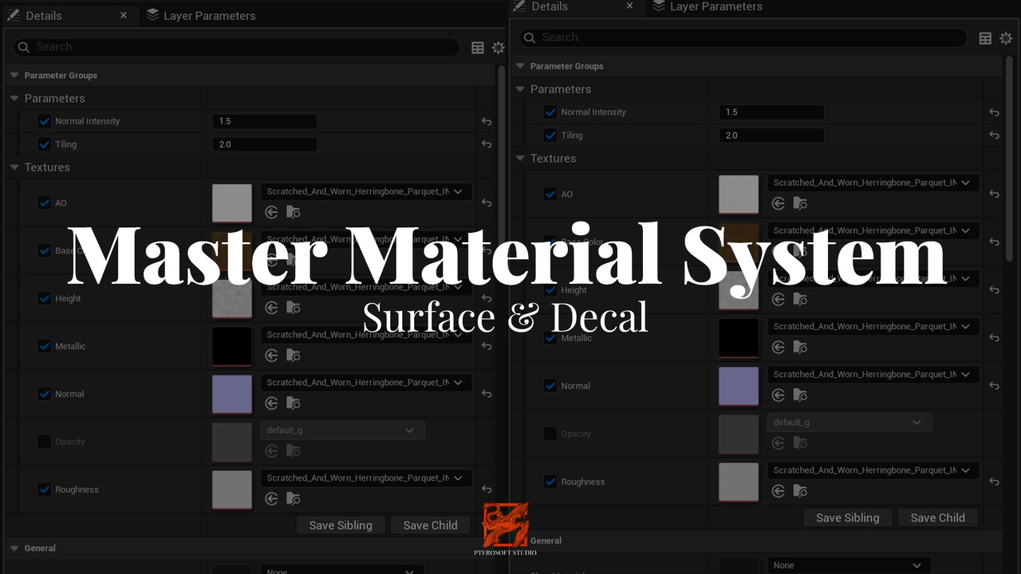Close the Details tab in right panel
Screen dimensions: 1021x574
point(630,6)
